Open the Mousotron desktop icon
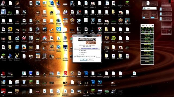The image size is (174, 97). click(10, 30)
